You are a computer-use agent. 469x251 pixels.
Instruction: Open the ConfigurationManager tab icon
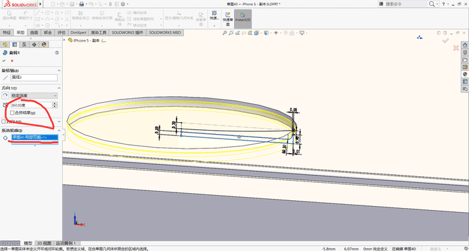pos(24,44)
